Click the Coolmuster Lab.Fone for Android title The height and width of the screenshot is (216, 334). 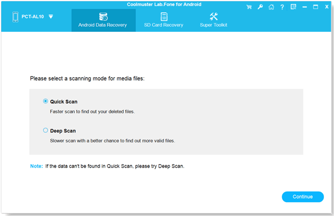coord(164,4)
